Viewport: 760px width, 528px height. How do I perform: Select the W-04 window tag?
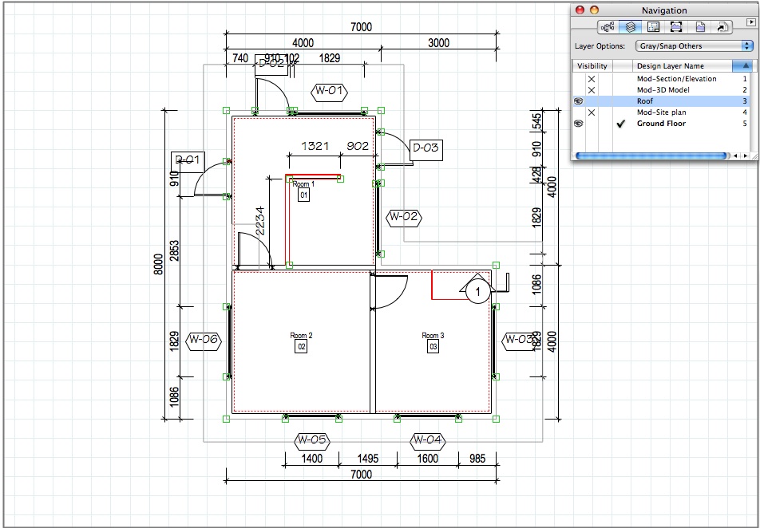click(428, 440)
